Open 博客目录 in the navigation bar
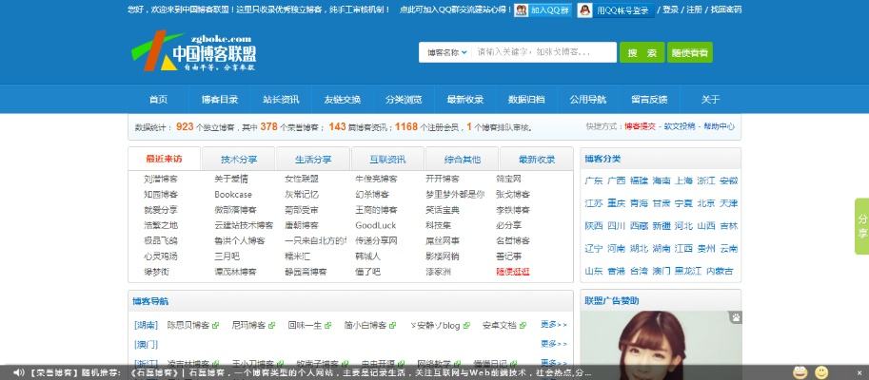Image resolution: width=869 pixels, height=380 pixels. 220,100
